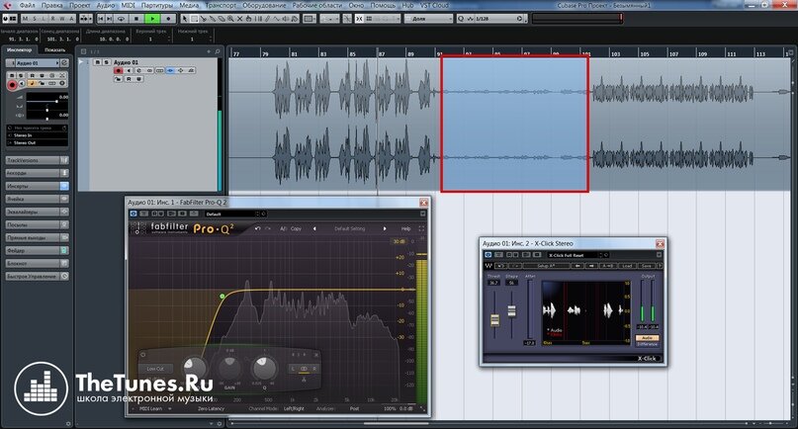
Task: Toggle monitor button on Аудио 01 track list
Action: 129,71
